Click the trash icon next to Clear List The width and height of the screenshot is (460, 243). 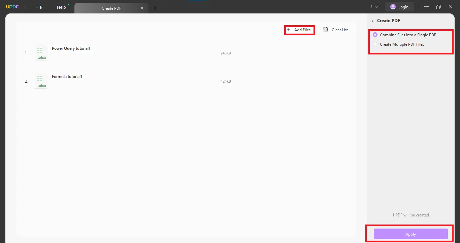pyautogui.click(x=325, y=30)
